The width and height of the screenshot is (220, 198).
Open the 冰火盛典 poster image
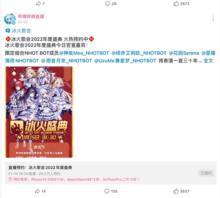click(x=39, y=112)
